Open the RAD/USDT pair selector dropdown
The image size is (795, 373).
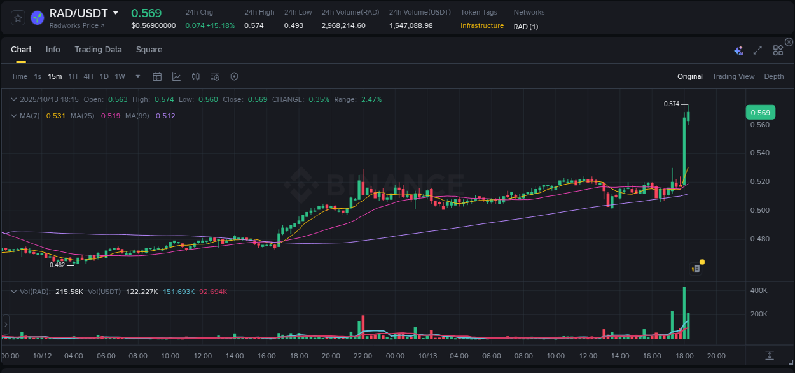pos(80,13)
